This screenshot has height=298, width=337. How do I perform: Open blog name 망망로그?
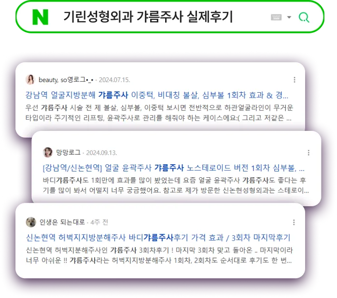tap(69, 153)
